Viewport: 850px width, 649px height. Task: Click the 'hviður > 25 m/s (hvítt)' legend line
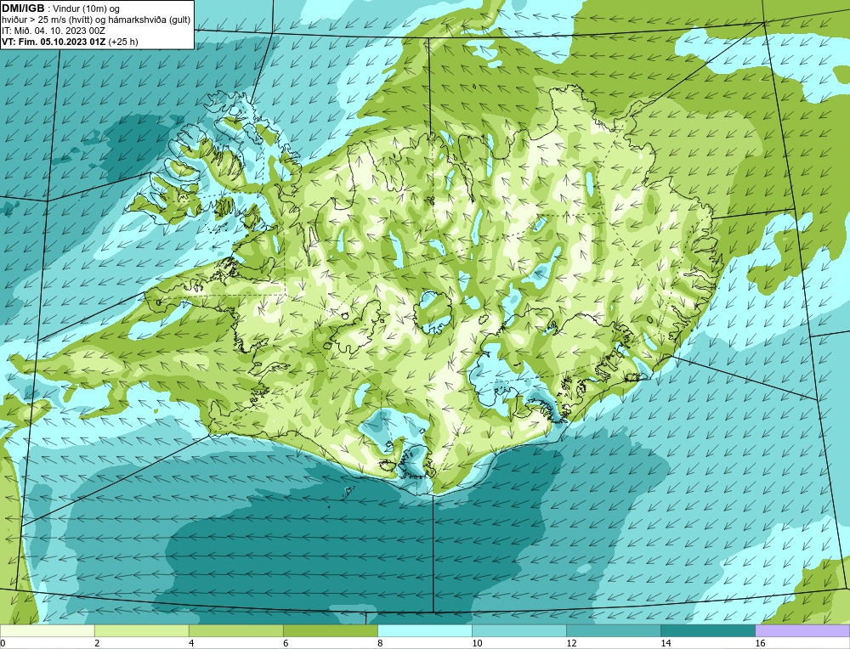(96, 20)
